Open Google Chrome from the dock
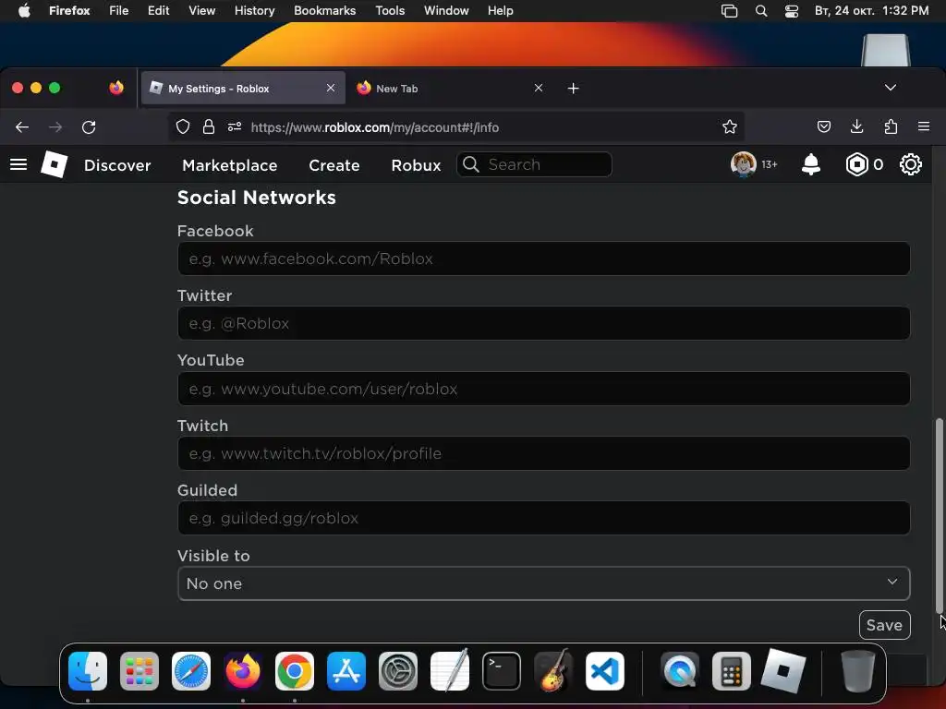The height and width of the screenshot is (709, 946). [x=295, y=671]
